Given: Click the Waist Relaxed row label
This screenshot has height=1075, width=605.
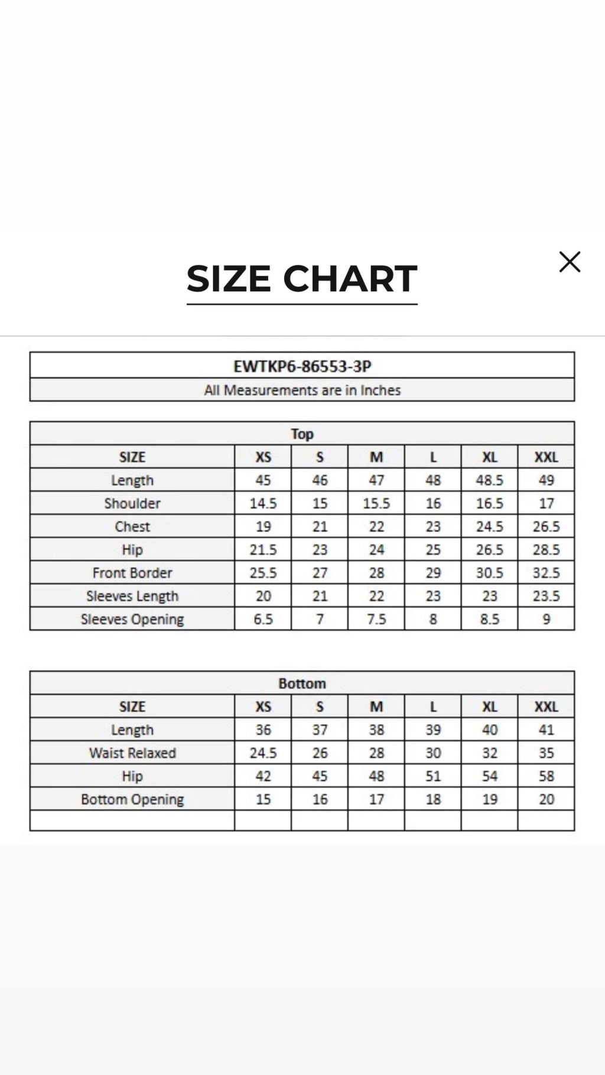Looking at the screenshot, I should [132, 753].
